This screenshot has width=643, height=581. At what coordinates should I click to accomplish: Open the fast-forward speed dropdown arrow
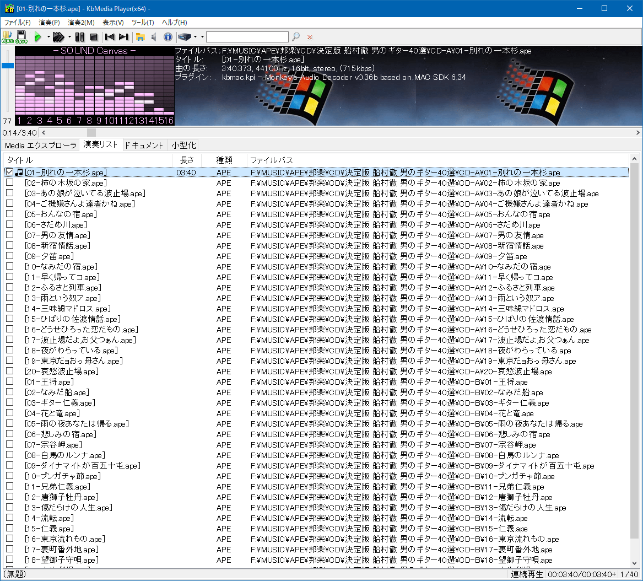point(69,37)
